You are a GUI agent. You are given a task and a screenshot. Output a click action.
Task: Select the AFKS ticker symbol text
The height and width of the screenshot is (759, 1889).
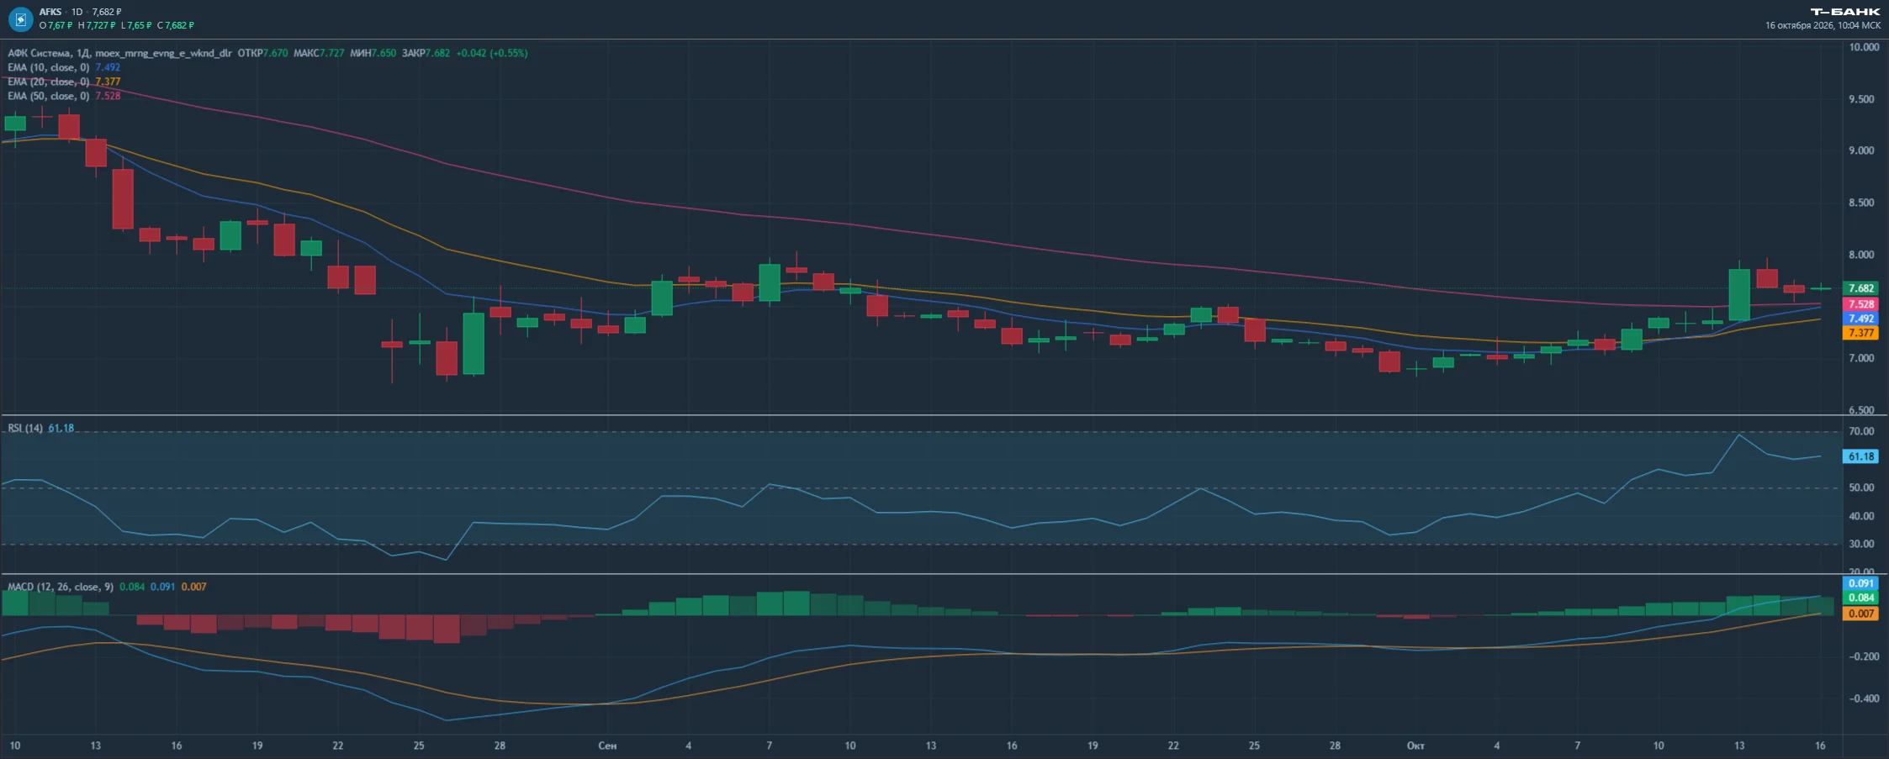tap(50, 12)
